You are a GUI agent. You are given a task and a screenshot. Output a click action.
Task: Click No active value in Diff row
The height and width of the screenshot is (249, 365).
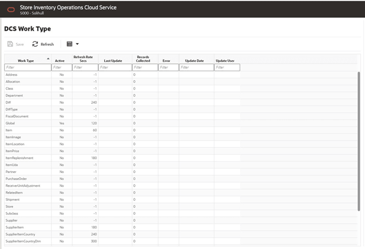[x=61, y=103]
